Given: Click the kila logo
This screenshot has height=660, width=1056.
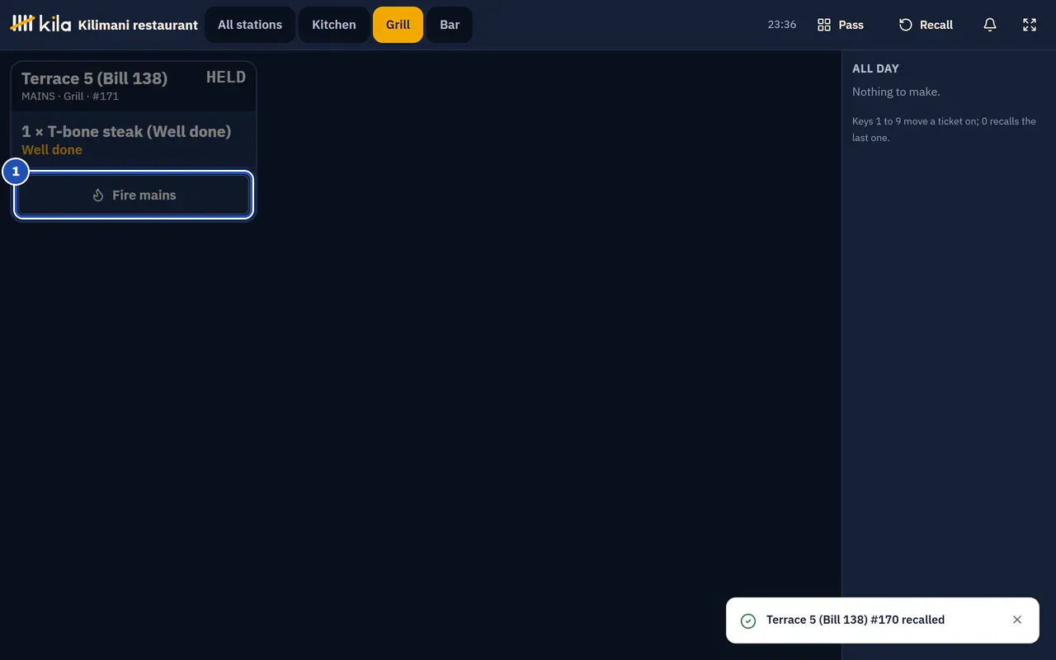Looking at the screenshot, I should pyautogui.click(x=40, y=24).
